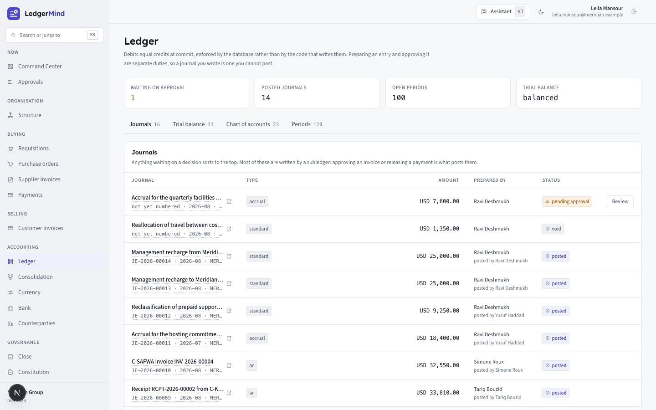Focus the Search or jump to field
The image size is (656, 410).
pyautogui.click(x=54, y=35)
